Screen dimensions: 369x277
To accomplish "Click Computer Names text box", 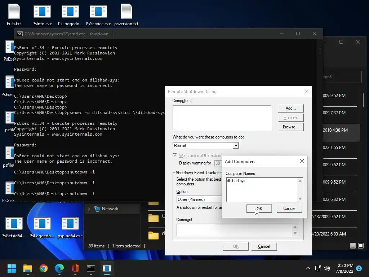I will 262,190.
